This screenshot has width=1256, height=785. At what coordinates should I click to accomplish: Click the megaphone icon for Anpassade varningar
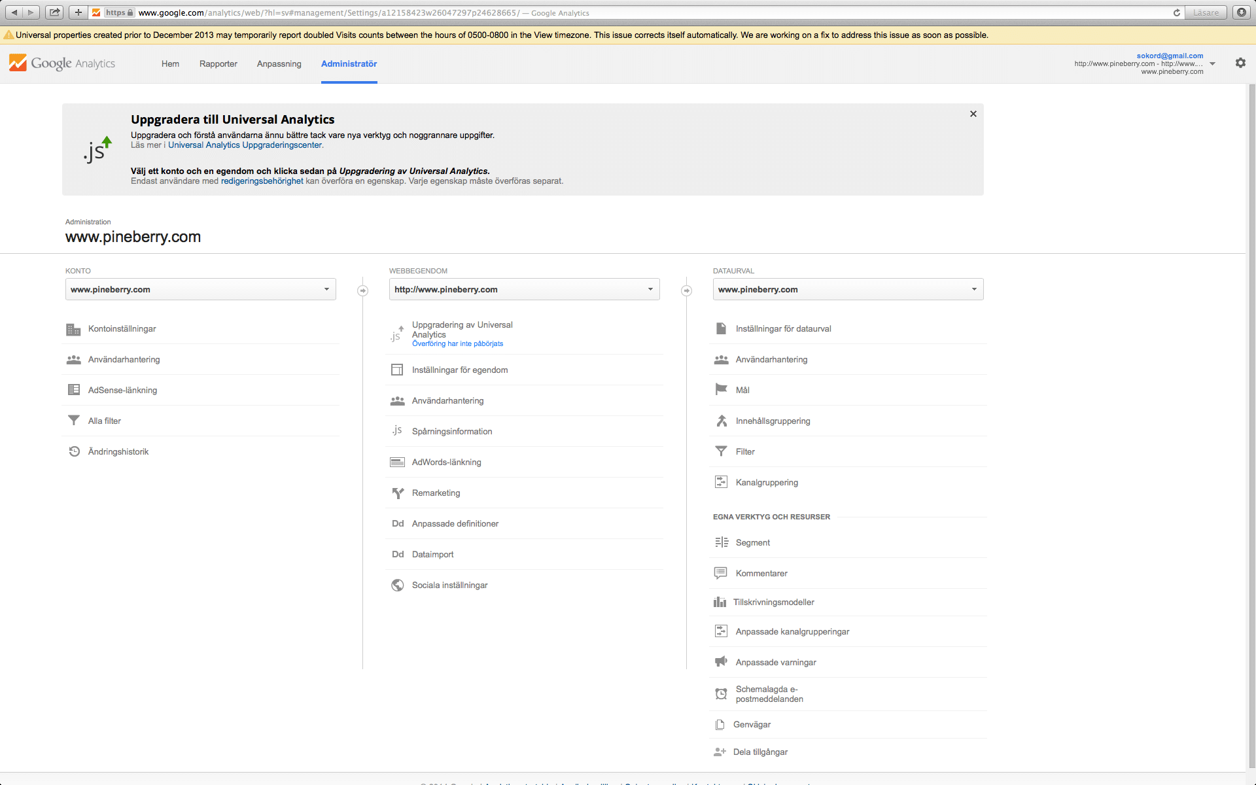(721, 661)
